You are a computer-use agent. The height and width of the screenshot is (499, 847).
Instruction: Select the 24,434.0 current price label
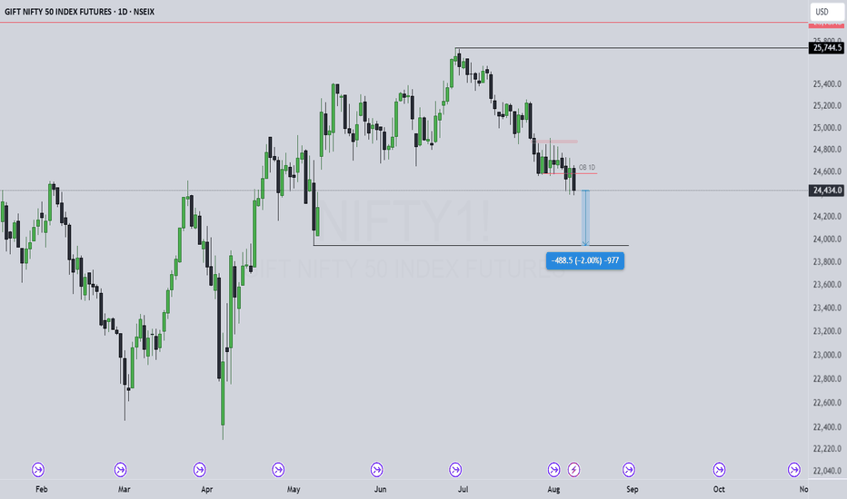coord(826,191)
